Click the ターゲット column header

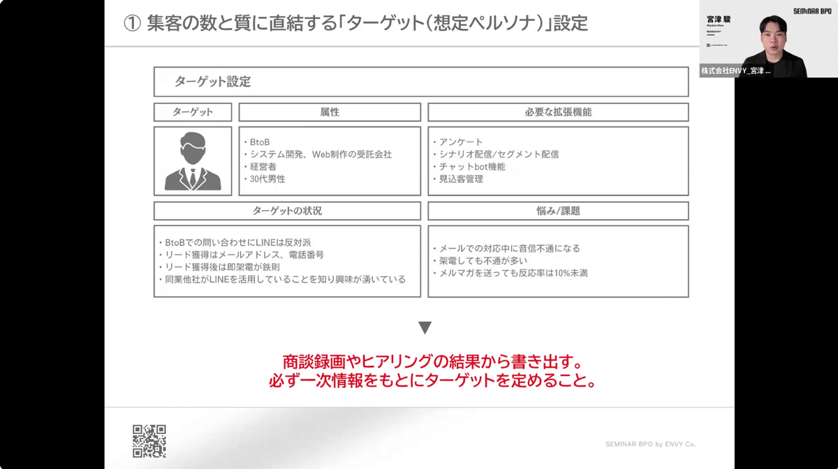click(193, 112)
